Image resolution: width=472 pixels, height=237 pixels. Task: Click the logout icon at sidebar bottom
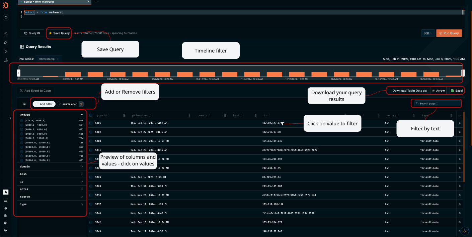point(6,230)
